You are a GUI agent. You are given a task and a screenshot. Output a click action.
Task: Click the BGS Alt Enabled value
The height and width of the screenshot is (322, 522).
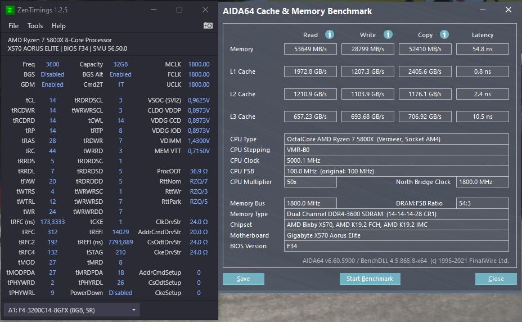pos(120,74)
